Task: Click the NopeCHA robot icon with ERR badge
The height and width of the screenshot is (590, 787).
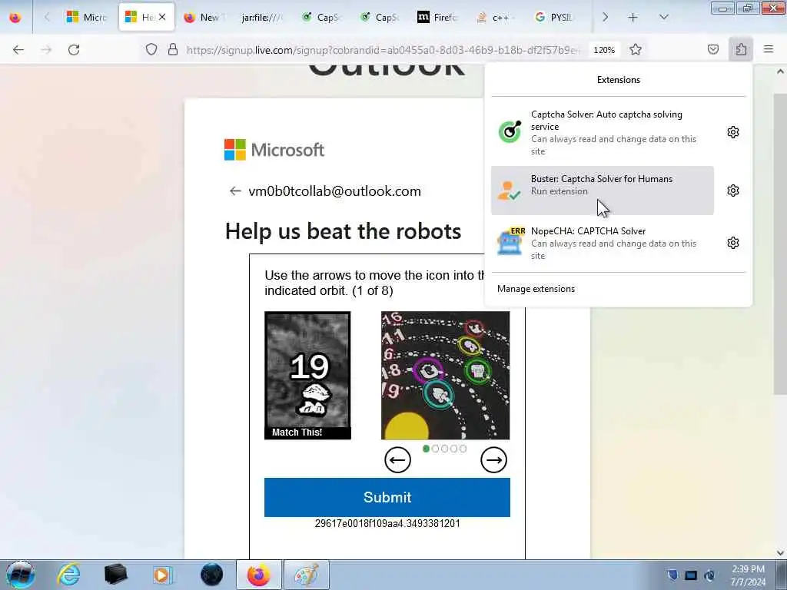Action: pos(510,242)
